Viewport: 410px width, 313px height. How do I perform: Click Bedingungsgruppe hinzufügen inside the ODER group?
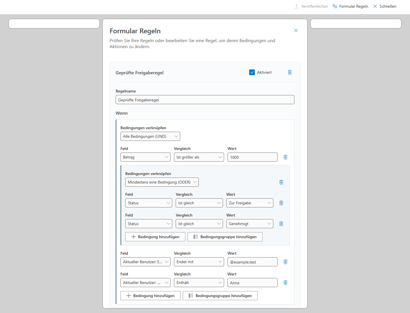coord(225,237)
